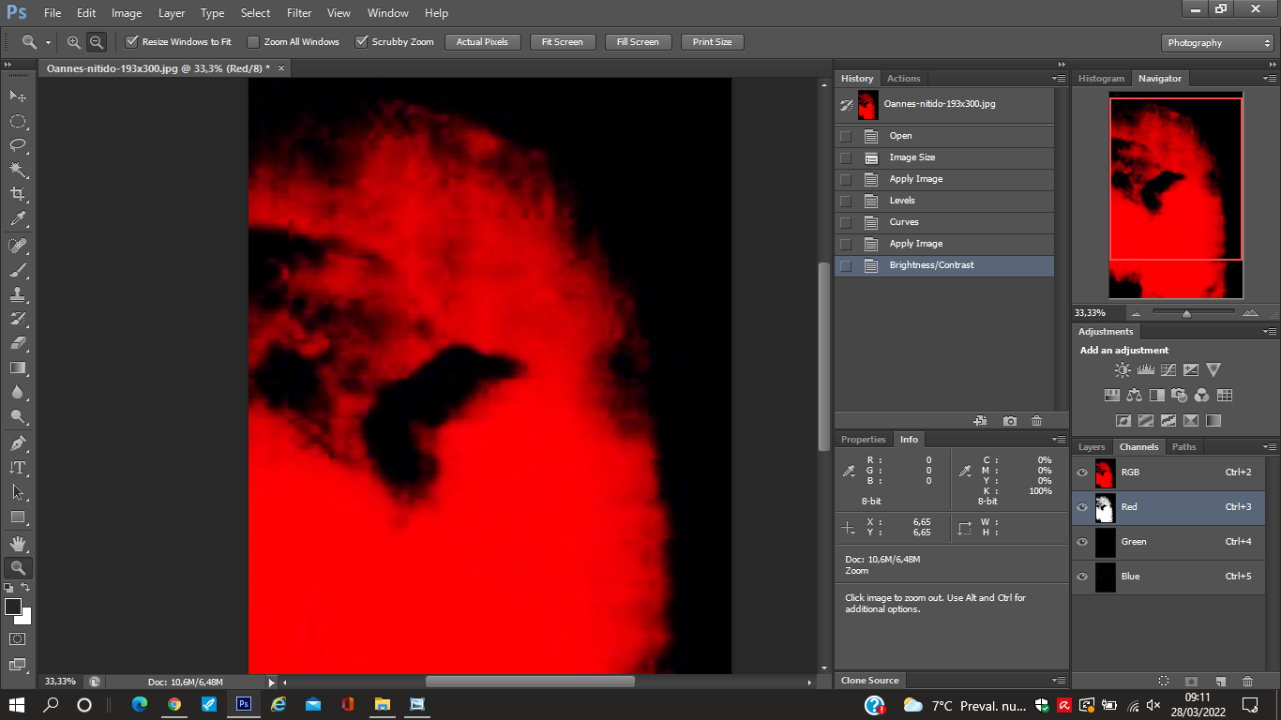1281x720 pixels.
Task: Open the Photography workspace dropdown
Action: [1216, 43]
